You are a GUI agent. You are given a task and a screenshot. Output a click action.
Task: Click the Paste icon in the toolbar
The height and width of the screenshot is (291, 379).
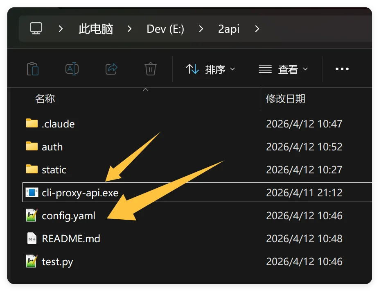[x=33, y=69]
